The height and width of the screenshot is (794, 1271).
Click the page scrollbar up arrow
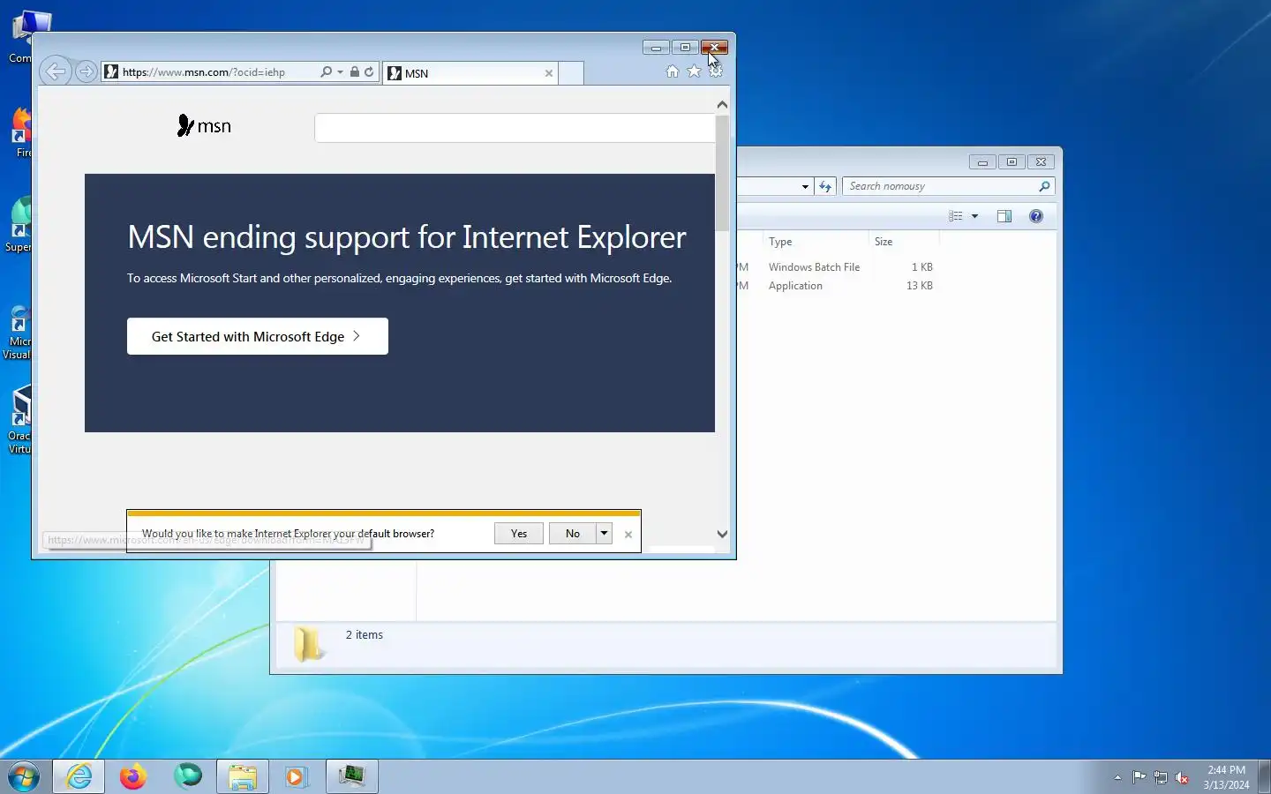(722, 105)
